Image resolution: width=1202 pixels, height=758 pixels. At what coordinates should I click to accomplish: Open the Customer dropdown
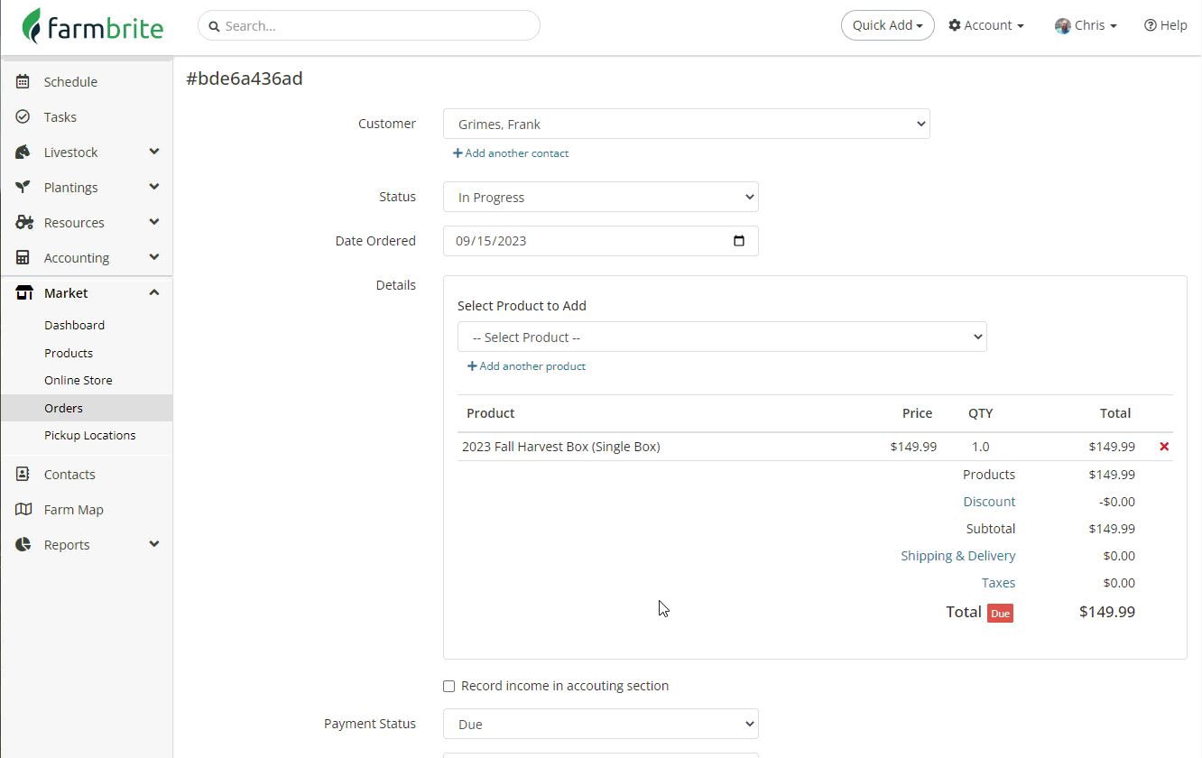[x=686, y=125]
